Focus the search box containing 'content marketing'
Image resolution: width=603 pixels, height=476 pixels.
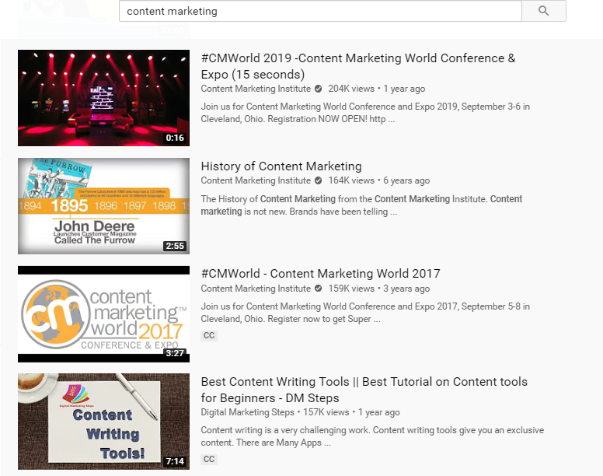pos(320,11)
